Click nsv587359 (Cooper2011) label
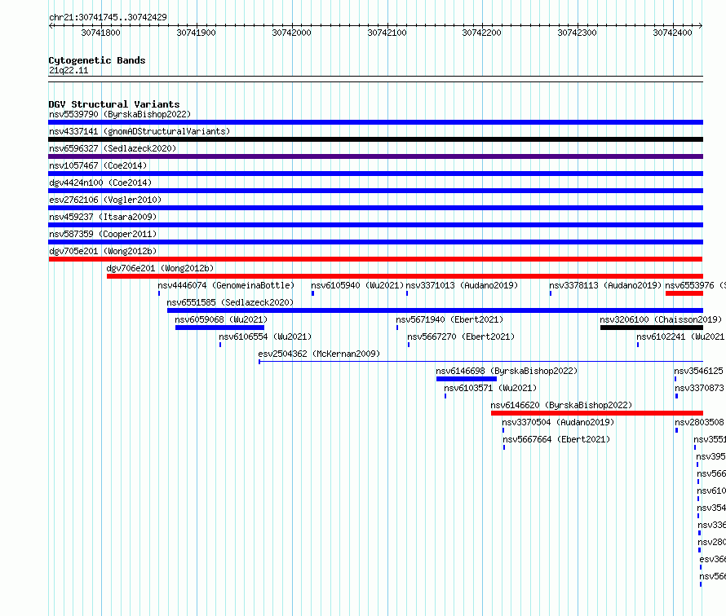 tap(103, 234)
